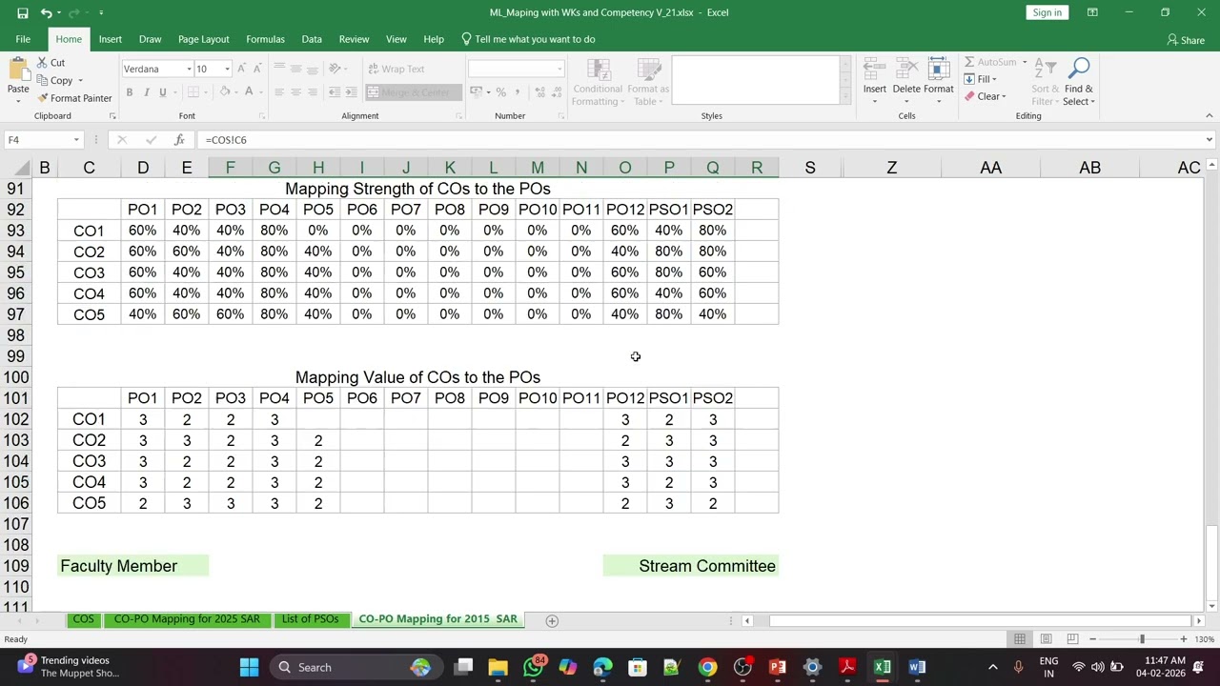
Task: Click the Format Painter brush
Action: point(74,98)
